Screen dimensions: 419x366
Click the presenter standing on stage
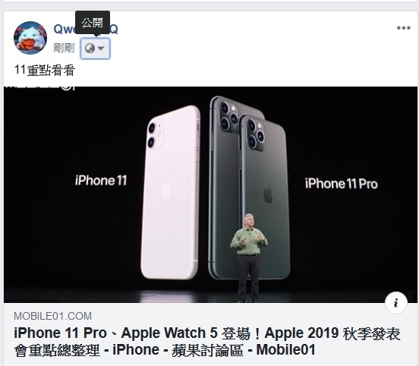[249, 257]
